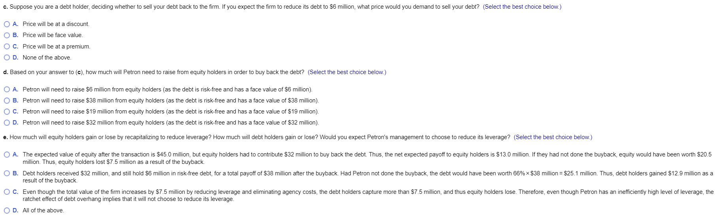Select 'raise $19 million from equity holders' option
This screenshot has height=223, width=722.
click(x=7, y=111)
